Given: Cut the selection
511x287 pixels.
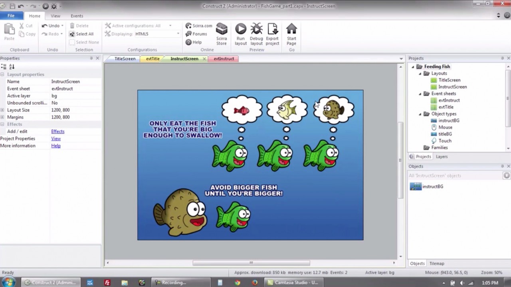Looking at the screenshot, I should (x=26, y=26).
